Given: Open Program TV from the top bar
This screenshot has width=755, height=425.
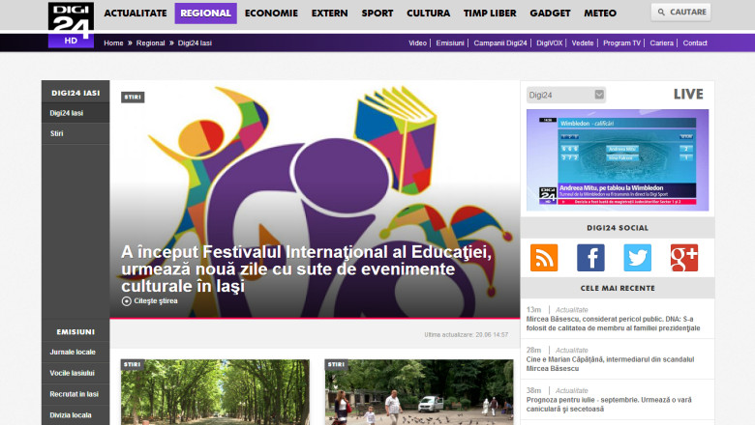Looking at the screenshot, I should (x=621, y=43).
